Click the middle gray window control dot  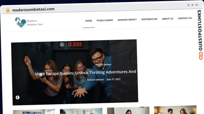coord(193,5)
